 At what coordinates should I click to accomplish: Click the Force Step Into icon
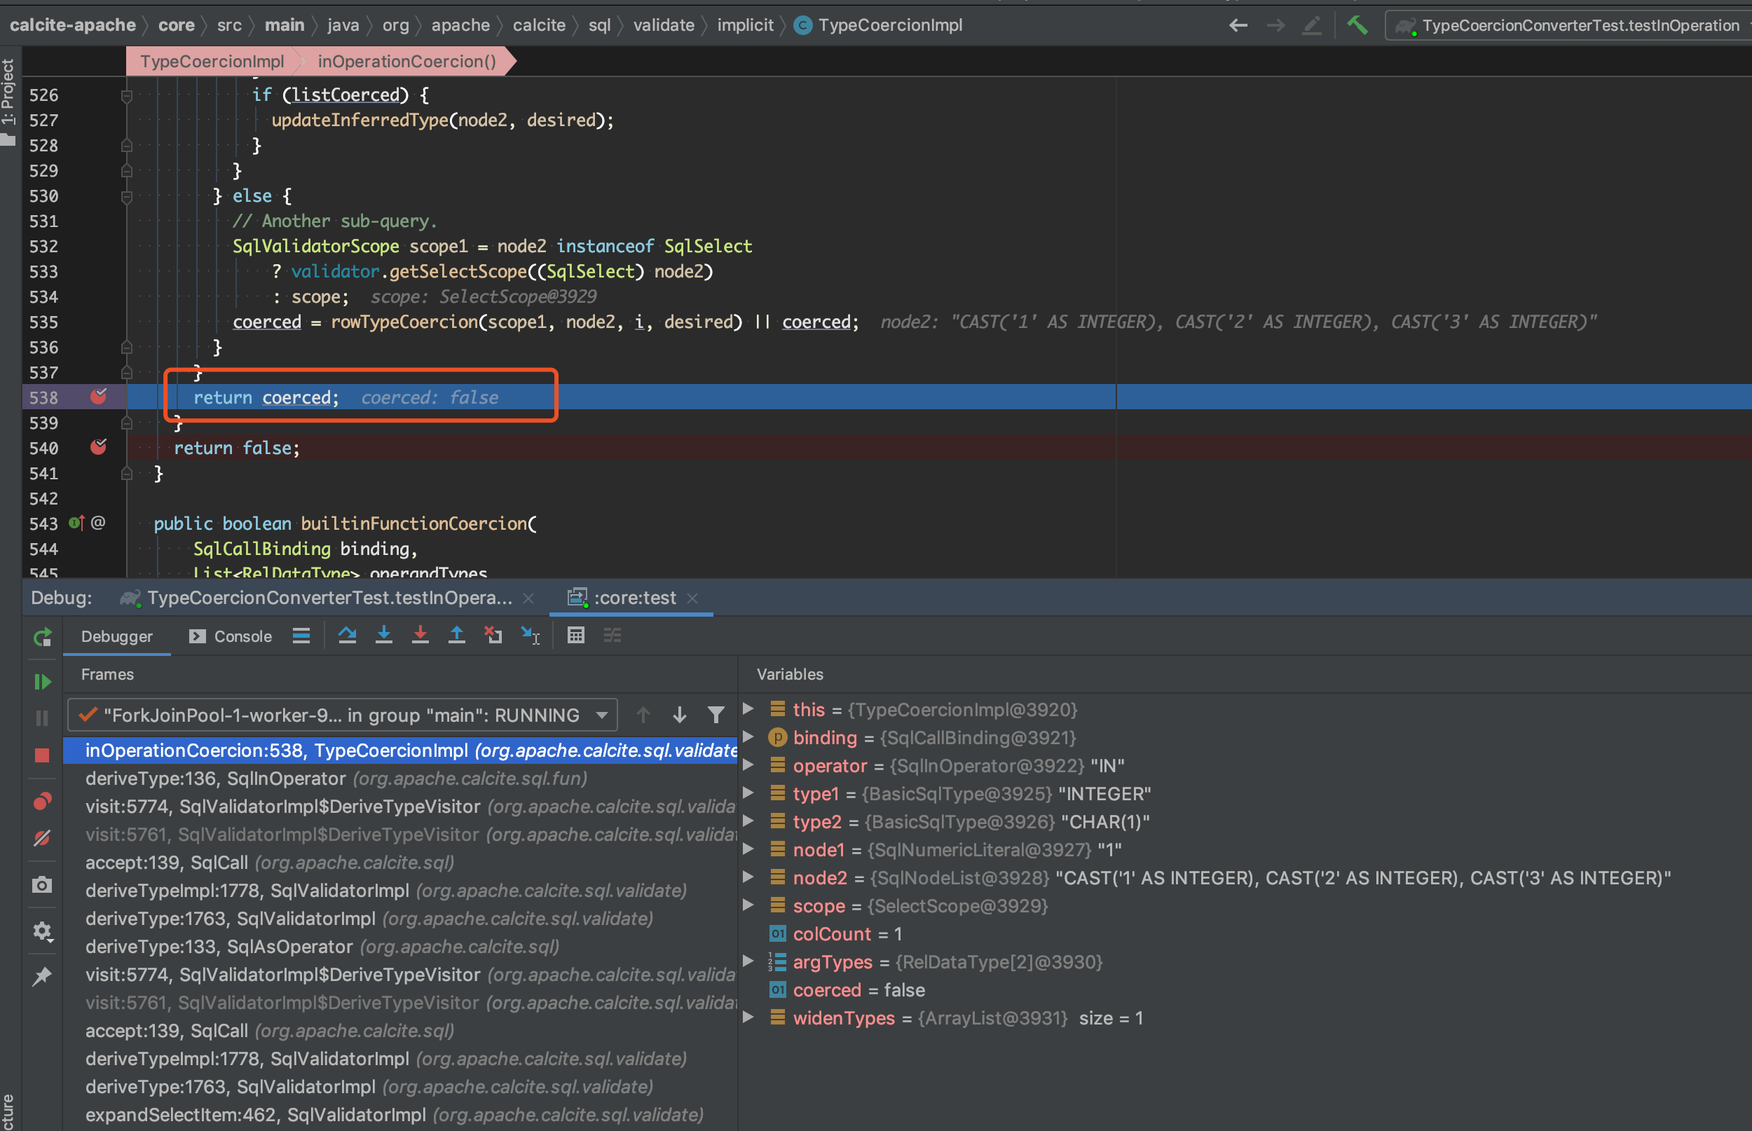420,636
